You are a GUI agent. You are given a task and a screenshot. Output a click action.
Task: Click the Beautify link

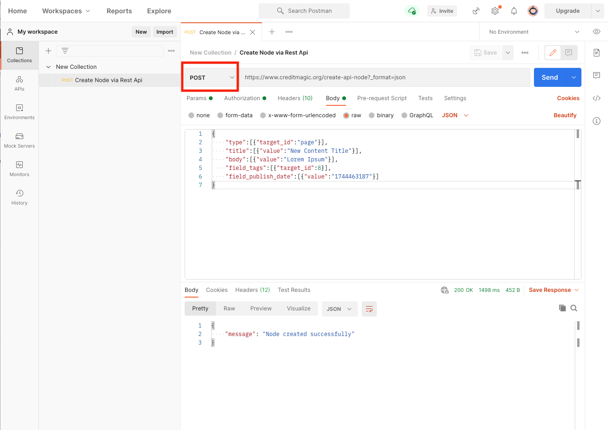click(x=565, y=115)
